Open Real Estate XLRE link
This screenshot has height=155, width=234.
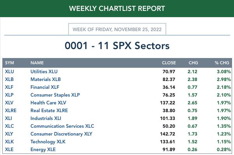click(49, 111)
